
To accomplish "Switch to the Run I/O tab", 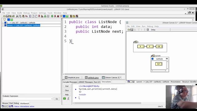I will pyautogui.click(x=97, y=82).
